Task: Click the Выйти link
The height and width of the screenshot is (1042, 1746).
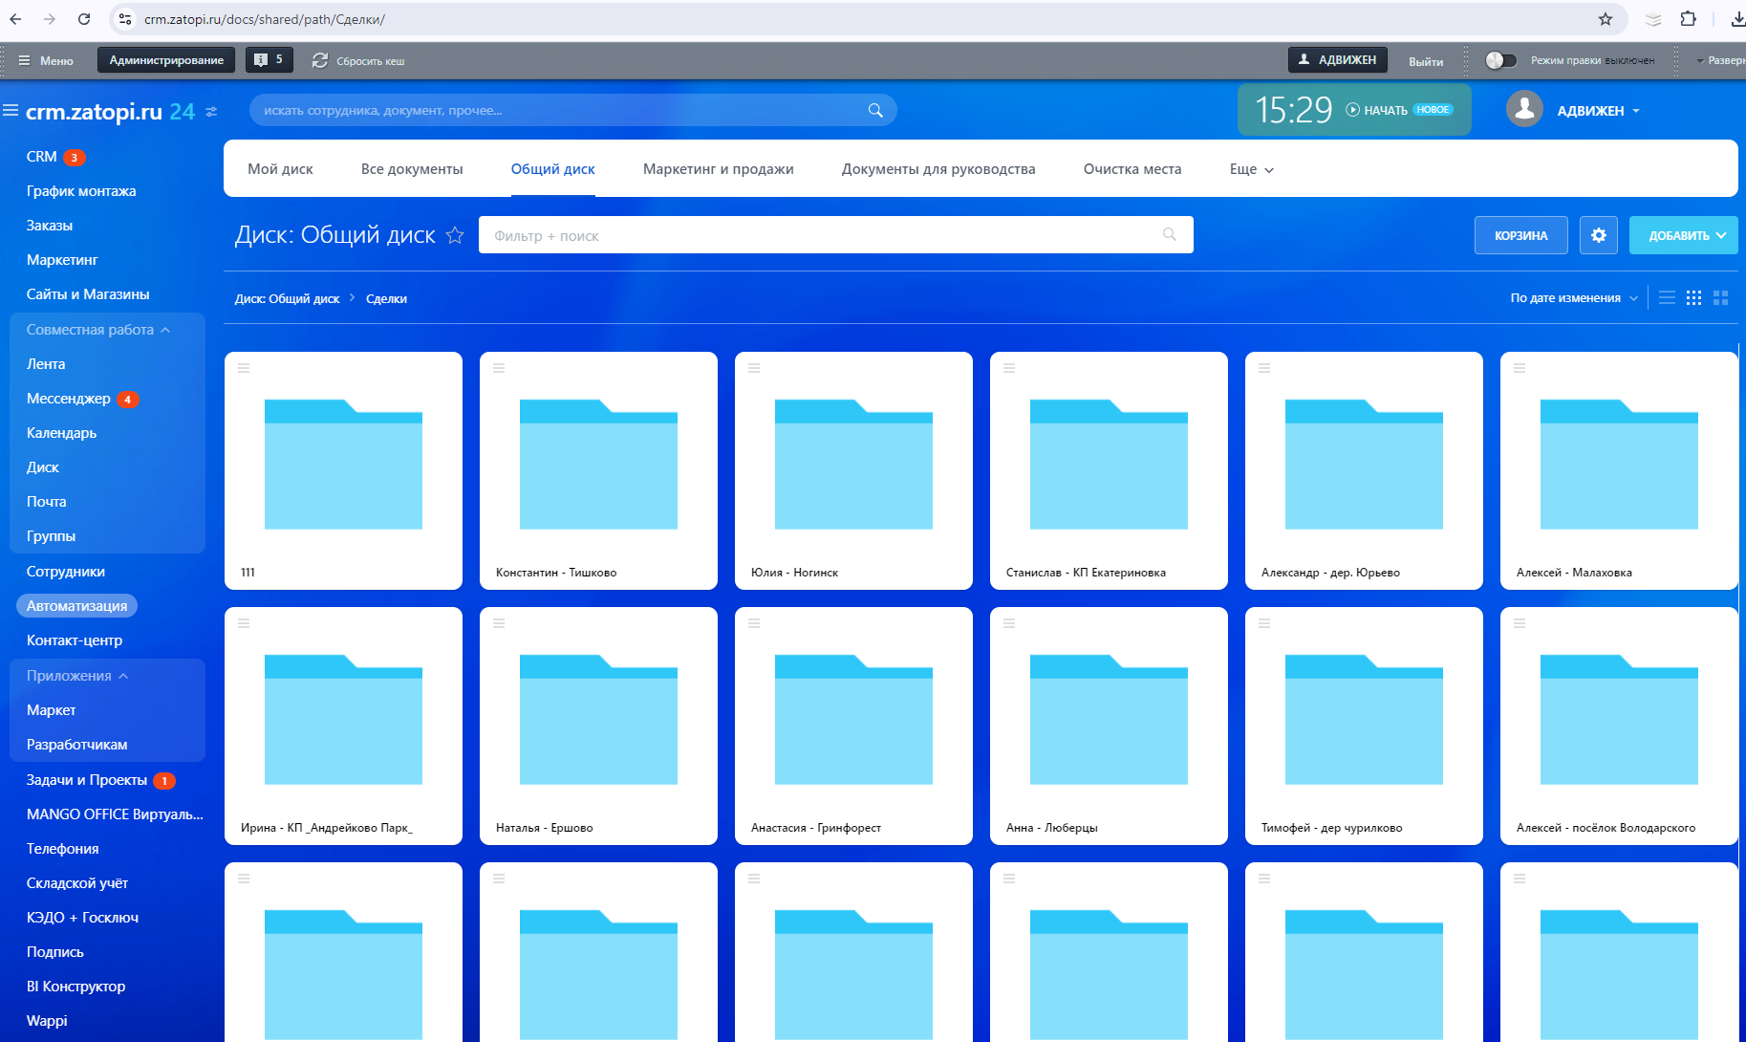Action: (1426, 61)
